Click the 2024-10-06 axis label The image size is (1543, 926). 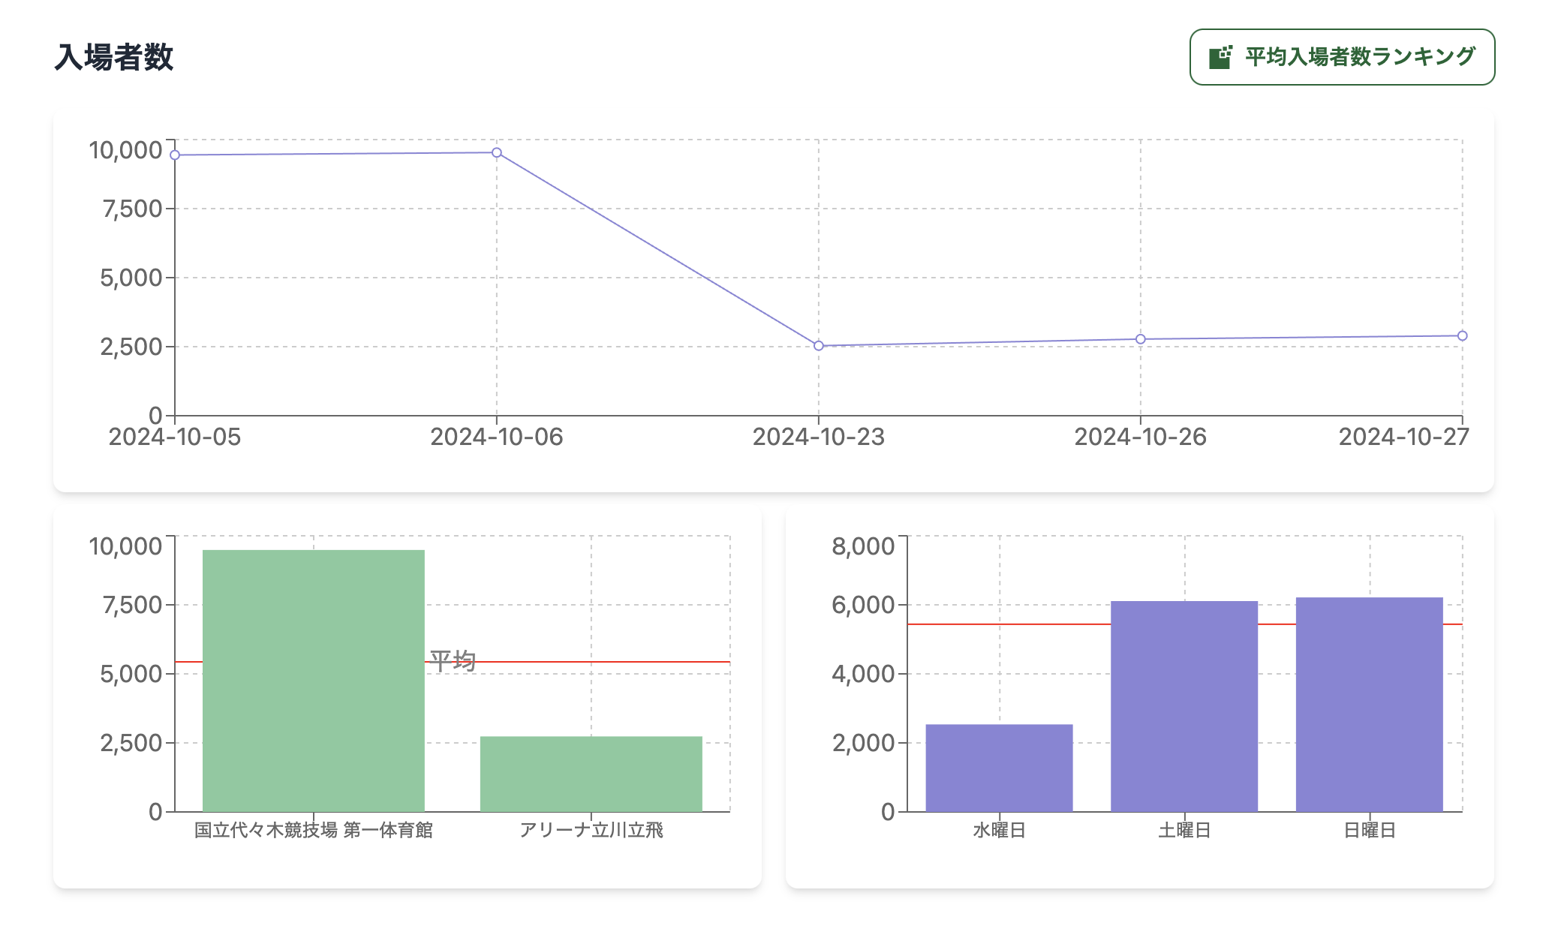497,437
